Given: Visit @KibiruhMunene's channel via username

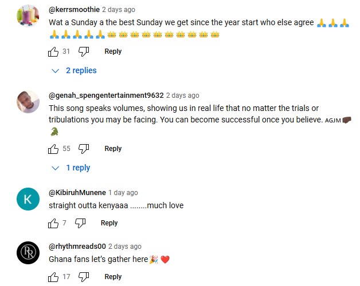Looking at the screenshot, I should pyautogui.click(x=77, y=193).
